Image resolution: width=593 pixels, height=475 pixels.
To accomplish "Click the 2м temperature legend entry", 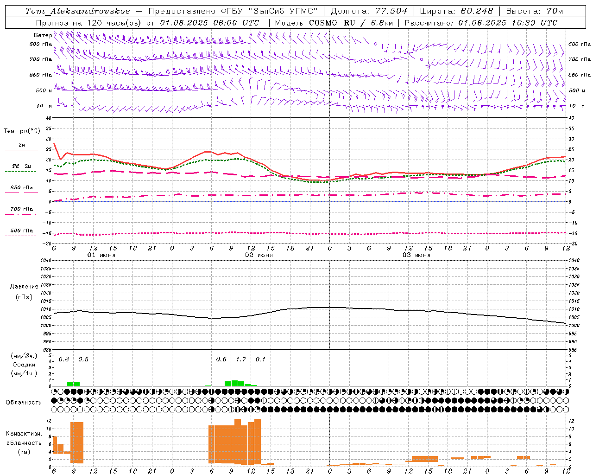I will click(22, 145).
